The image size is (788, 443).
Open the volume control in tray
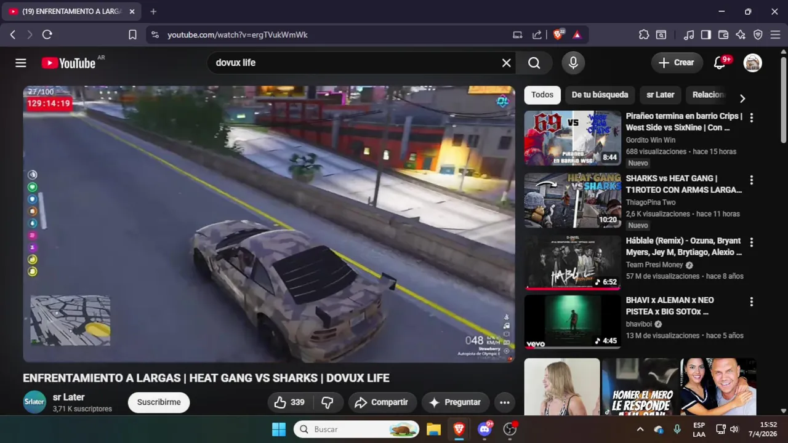tap(734, 429)
